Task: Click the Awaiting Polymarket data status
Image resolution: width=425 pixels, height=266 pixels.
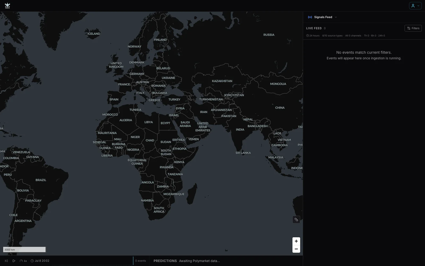Action: [x=199, y=261]
